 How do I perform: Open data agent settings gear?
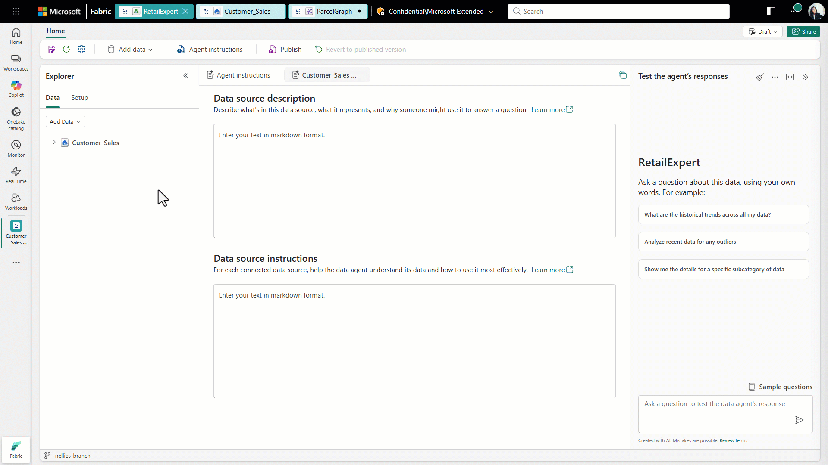point(82,49)
